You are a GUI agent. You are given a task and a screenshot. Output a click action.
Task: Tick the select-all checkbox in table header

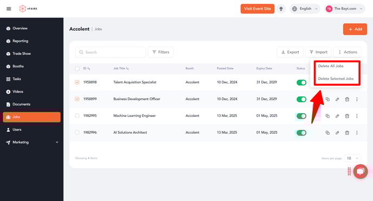coord(77,69)
